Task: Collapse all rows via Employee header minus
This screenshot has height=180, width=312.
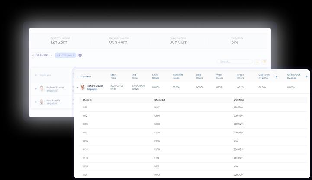Action: (x=77, y=76)
